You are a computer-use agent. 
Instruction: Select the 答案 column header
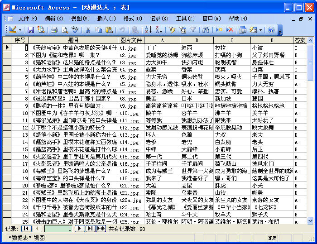[x=300, y=40]
